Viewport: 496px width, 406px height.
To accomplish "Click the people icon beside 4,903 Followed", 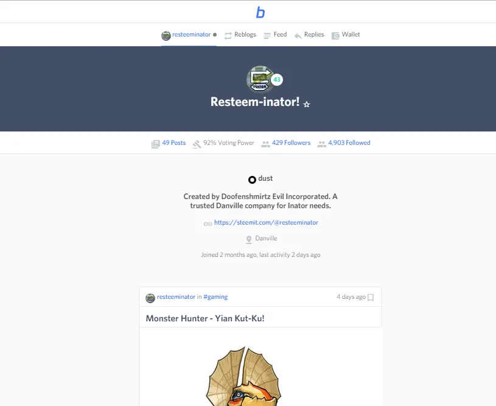I will [x=322, y=144].
